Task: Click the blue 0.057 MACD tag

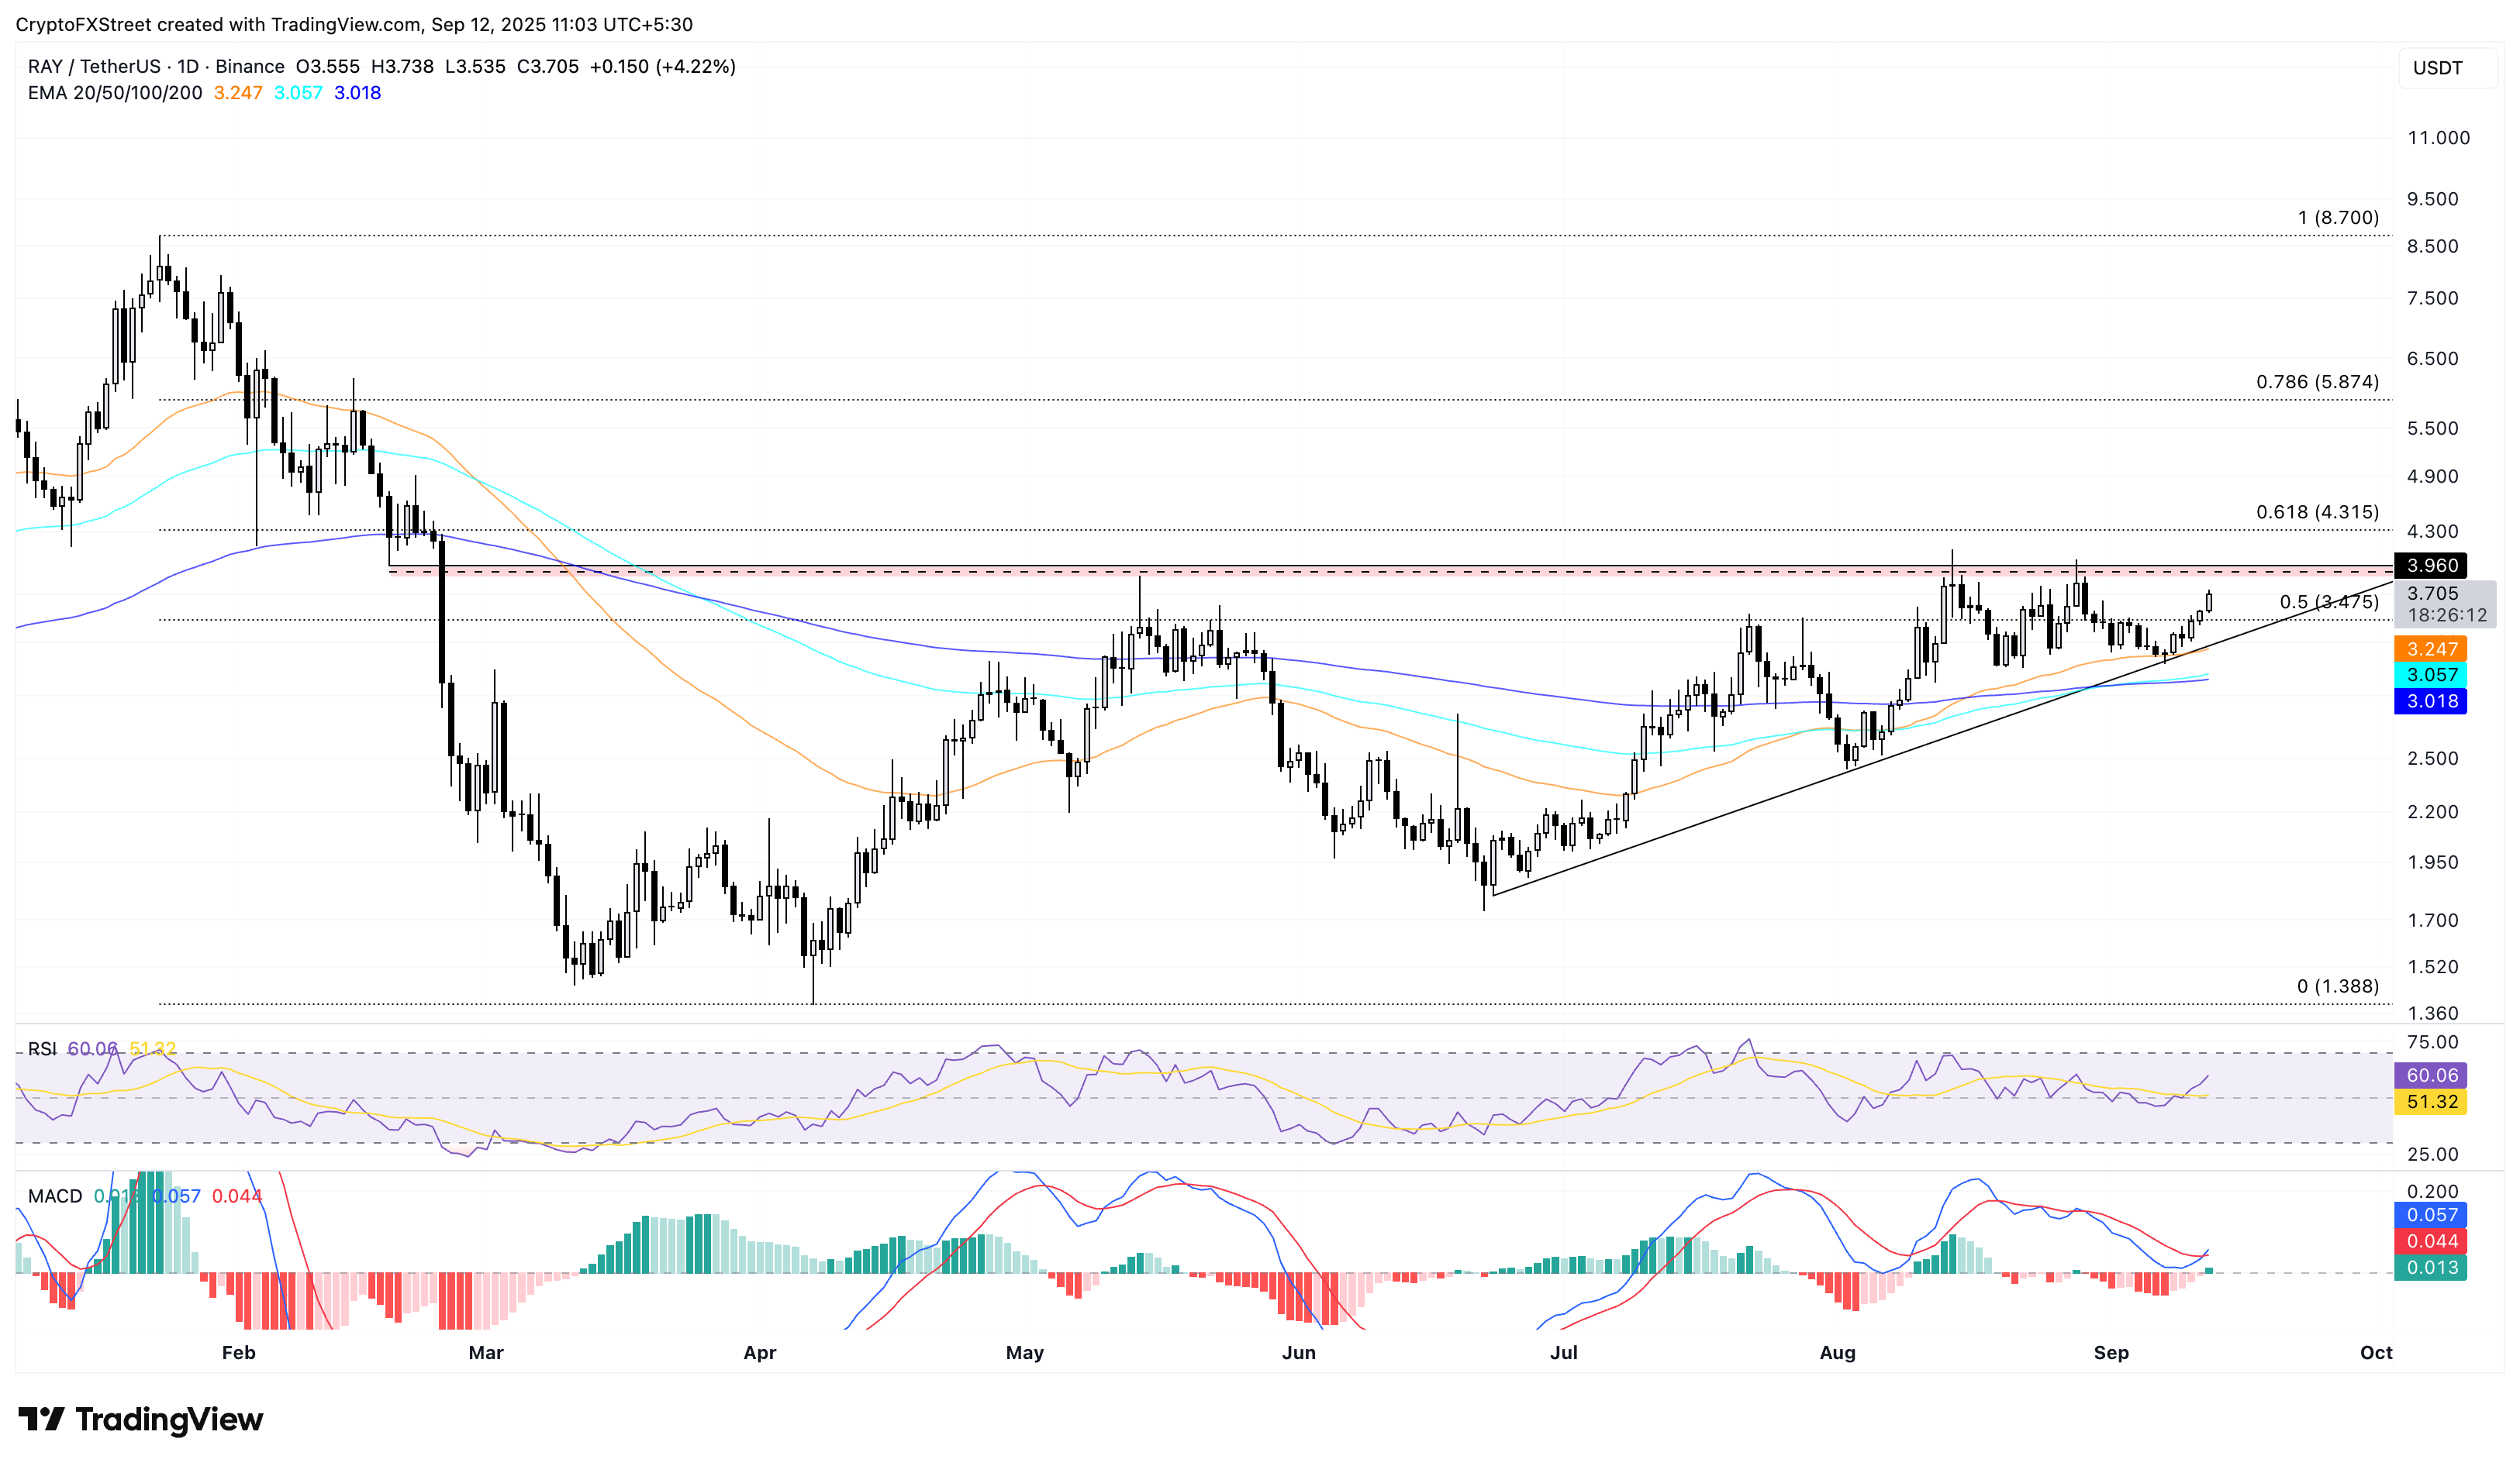Action: (x=2431, y=1214)
